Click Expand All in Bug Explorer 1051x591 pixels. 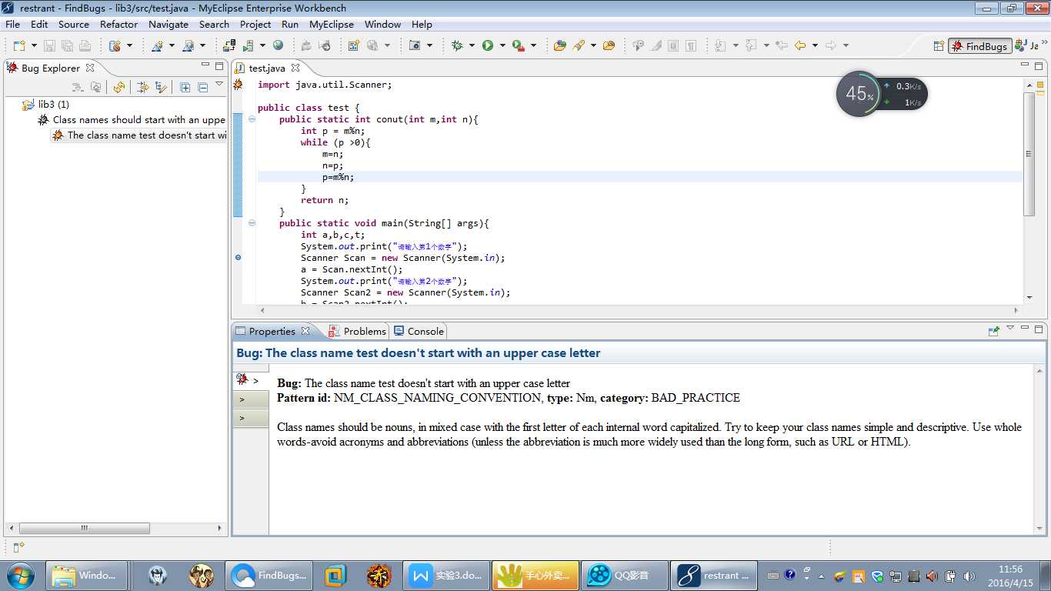pos(185,88)
